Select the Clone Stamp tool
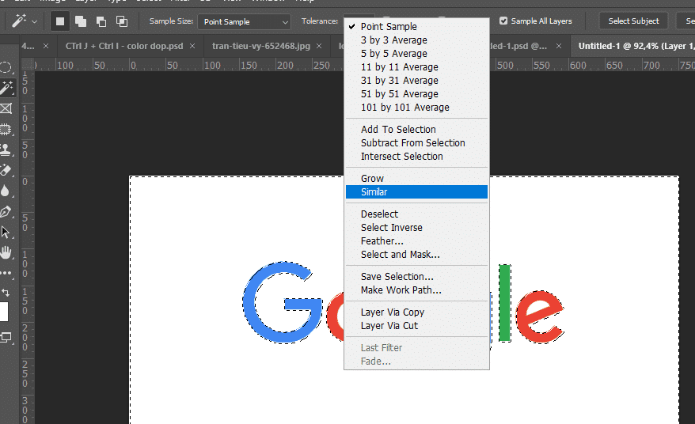The image size is (695, 424). 6,150
